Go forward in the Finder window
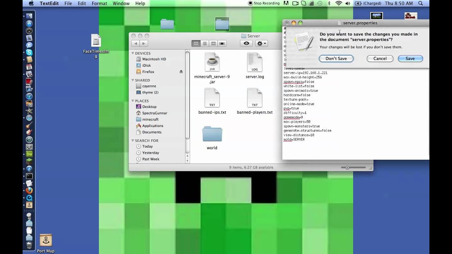This screenshot has height=254, width=452. tap(144, 44)
